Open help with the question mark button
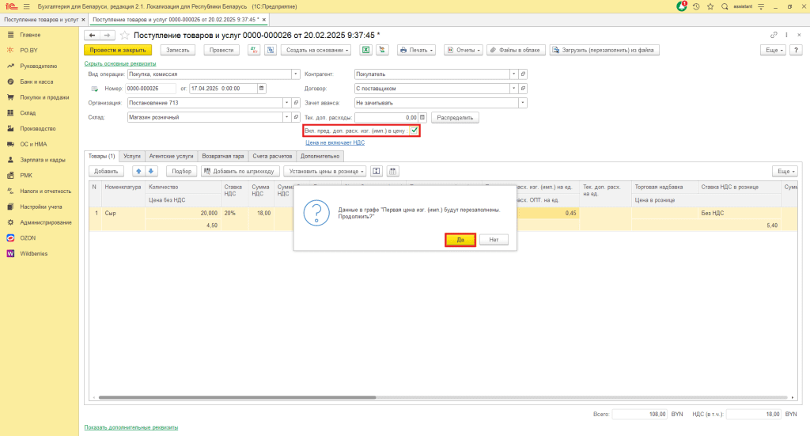The image size is (810, 436). tap(796, 50)
